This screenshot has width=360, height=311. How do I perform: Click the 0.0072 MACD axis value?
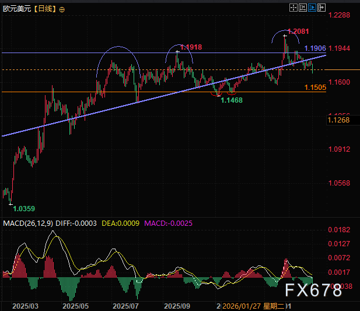coord(339,258)
